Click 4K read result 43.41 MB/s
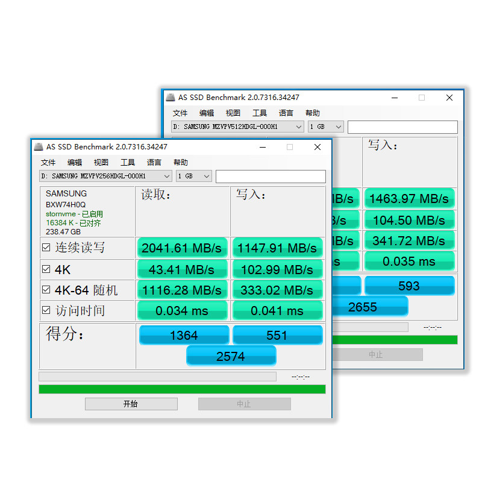The height and width of the screenshot is (482, 482). [x=182, y=269]
